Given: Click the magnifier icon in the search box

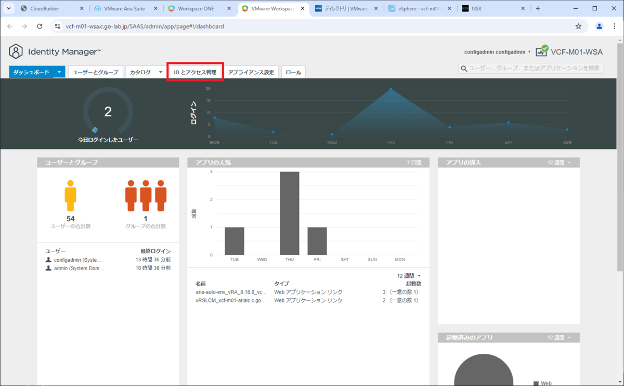Looking at the screenshot, I should pos(464,69).
